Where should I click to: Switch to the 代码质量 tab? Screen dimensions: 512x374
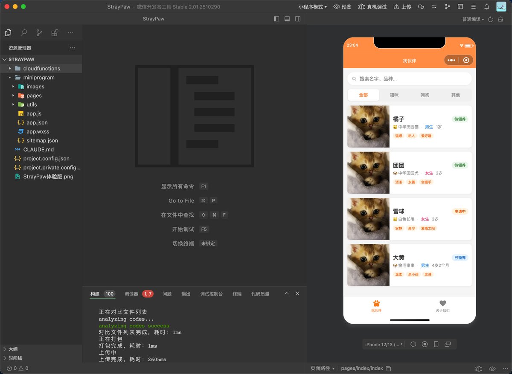click(x=260, y=294)
